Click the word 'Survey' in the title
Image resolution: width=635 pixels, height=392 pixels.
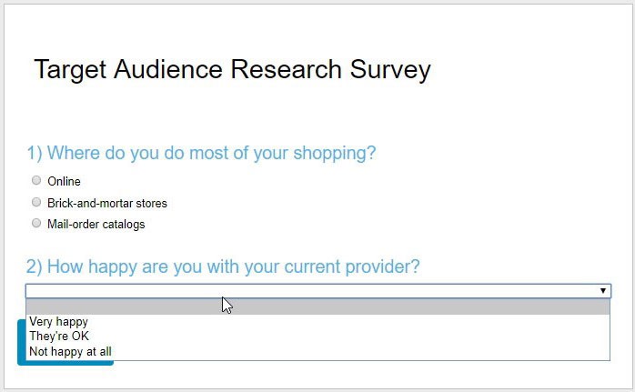point(389,70)
